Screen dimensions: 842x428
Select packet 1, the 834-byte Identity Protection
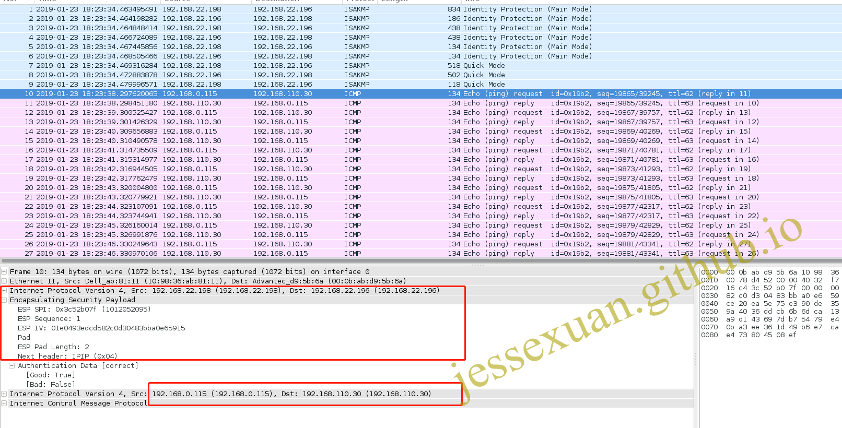pyautogui.click(x=421, y=9)
